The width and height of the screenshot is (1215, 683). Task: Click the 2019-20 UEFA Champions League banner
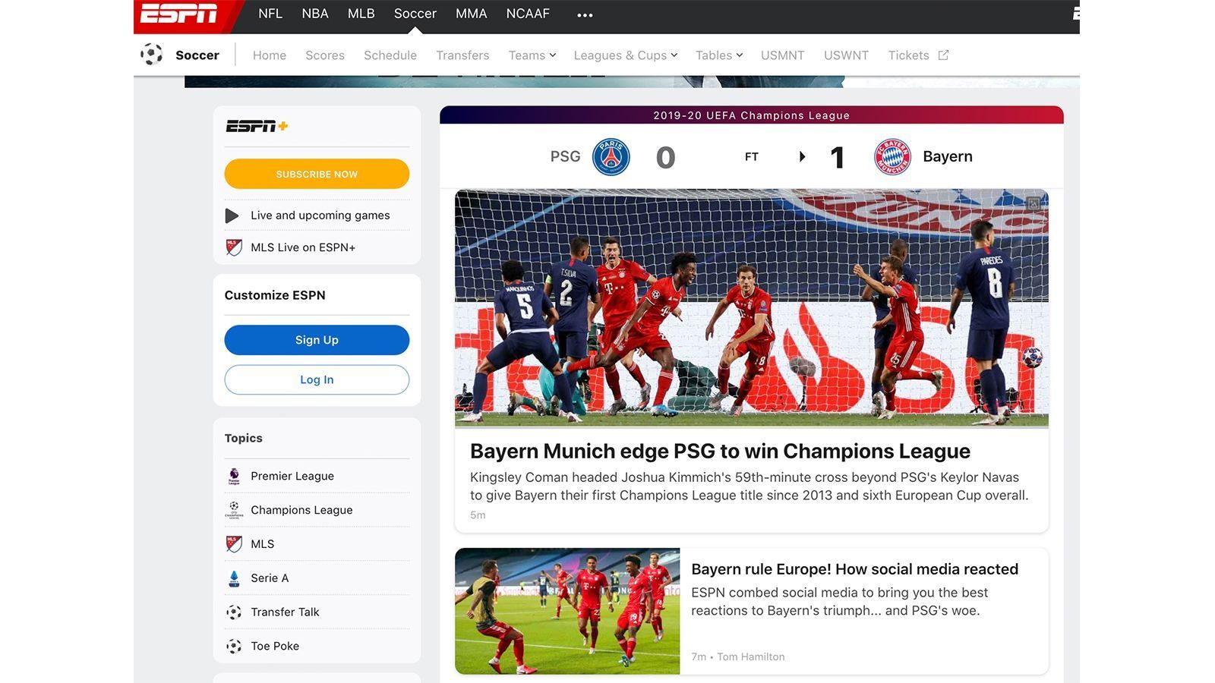coord(752,115)
